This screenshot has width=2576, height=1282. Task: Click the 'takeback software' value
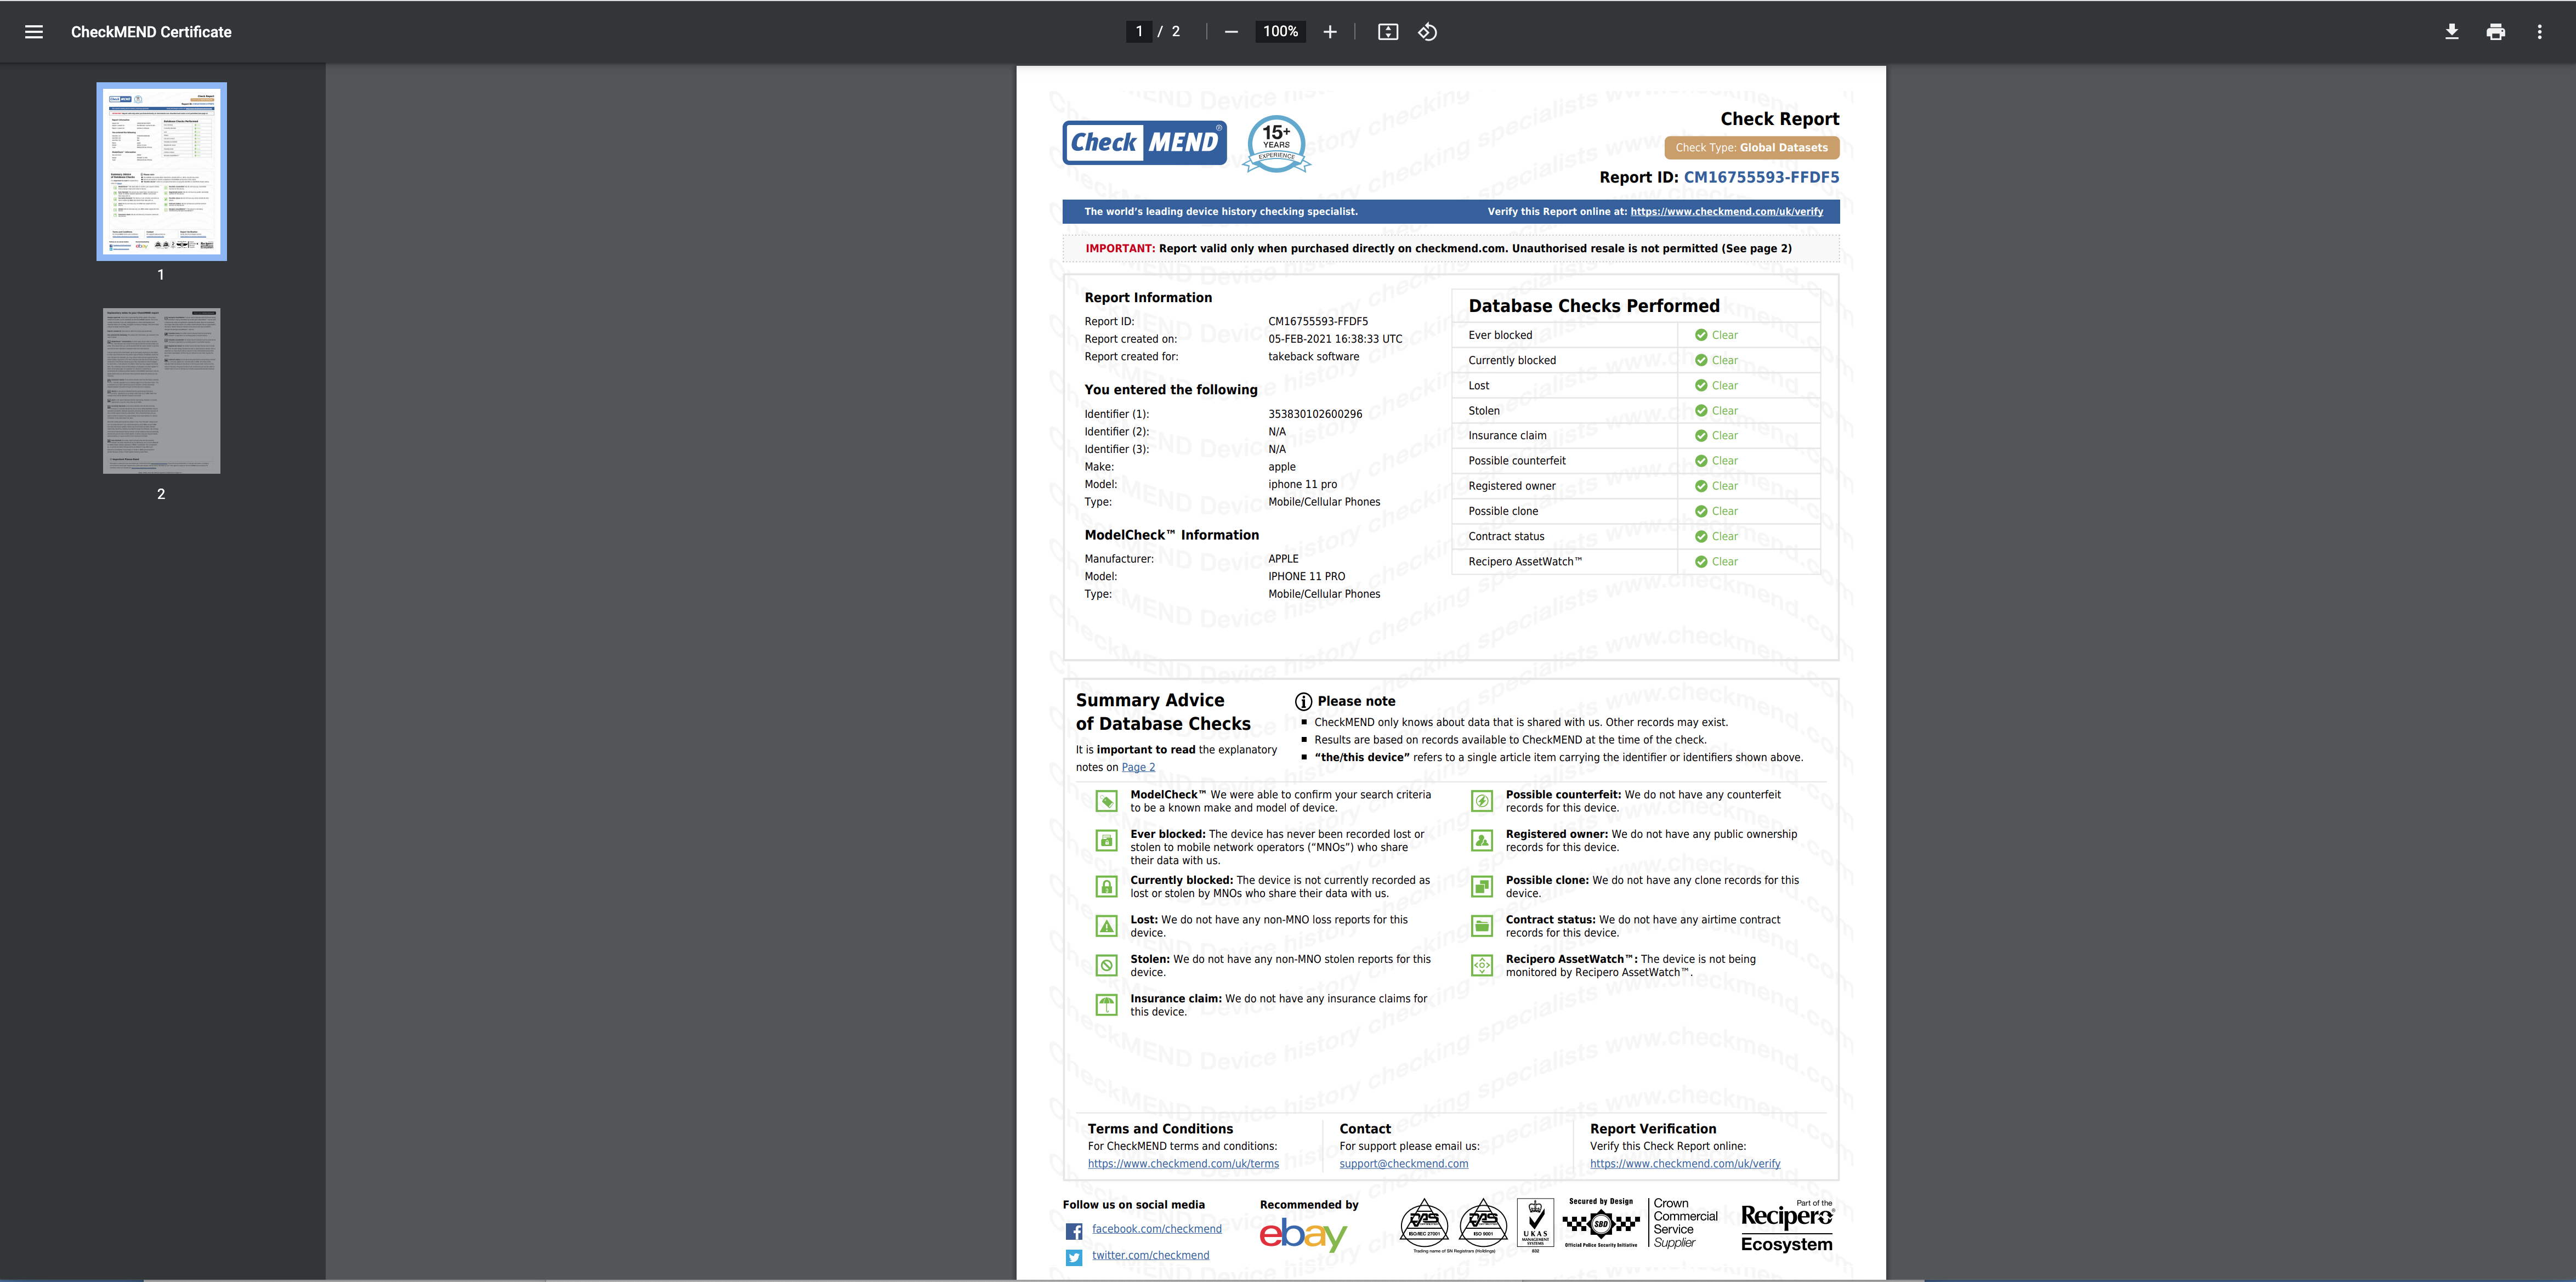1314,357
